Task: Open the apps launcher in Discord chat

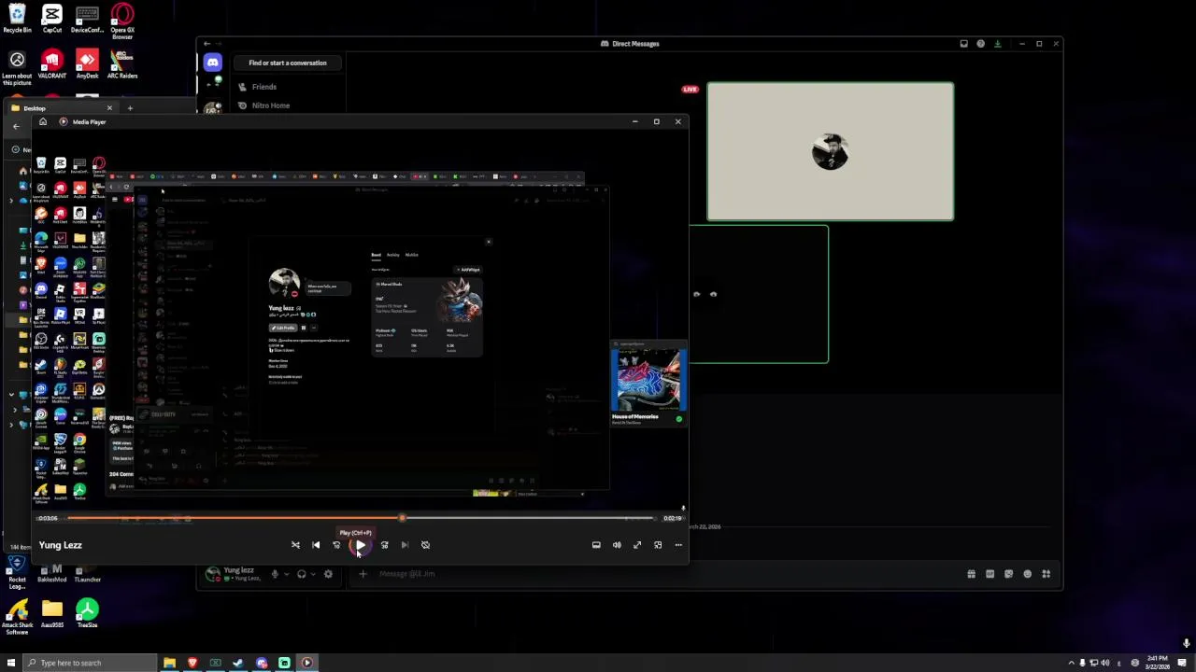Action: [x=1046, y=574]
